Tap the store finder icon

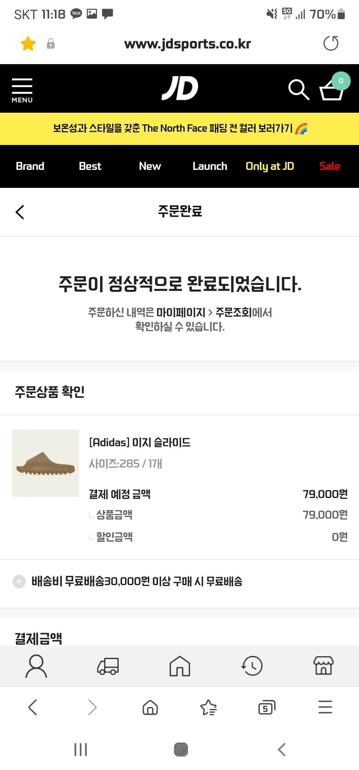tap(323, 666)
